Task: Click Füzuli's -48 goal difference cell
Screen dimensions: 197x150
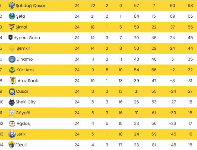Action: pos(172,145)
